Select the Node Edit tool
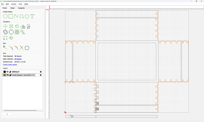 tap(5, 48)
